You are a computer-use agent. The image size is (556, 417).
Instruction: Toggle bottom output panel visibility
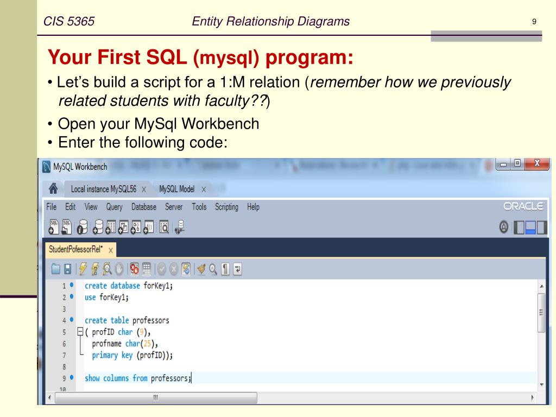click(530, 228)
